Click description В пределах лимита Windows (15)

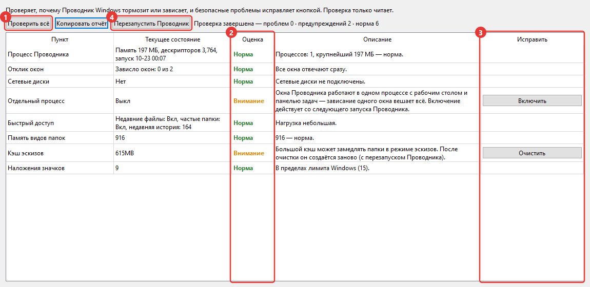pyautogui.click(x=323, y=168)
